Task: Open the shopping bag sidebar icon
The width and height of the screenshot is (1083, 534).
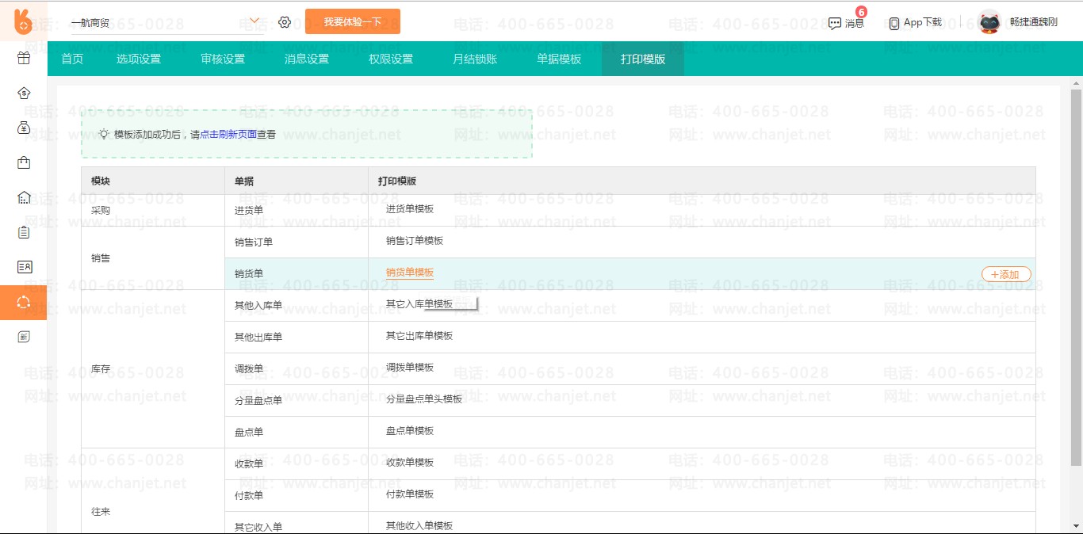Action: click(24, 162)
